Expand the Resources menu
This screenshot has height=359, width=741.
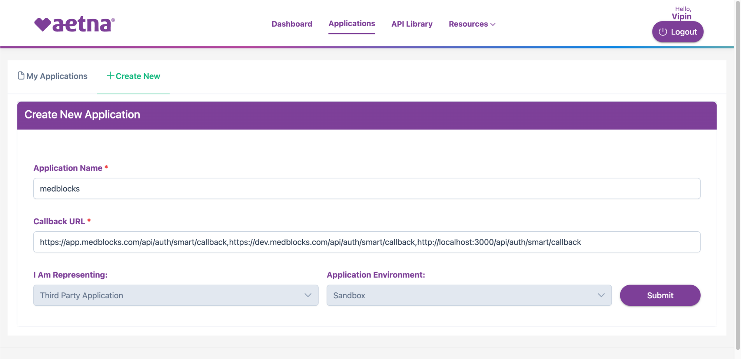[x=472, y=24]
